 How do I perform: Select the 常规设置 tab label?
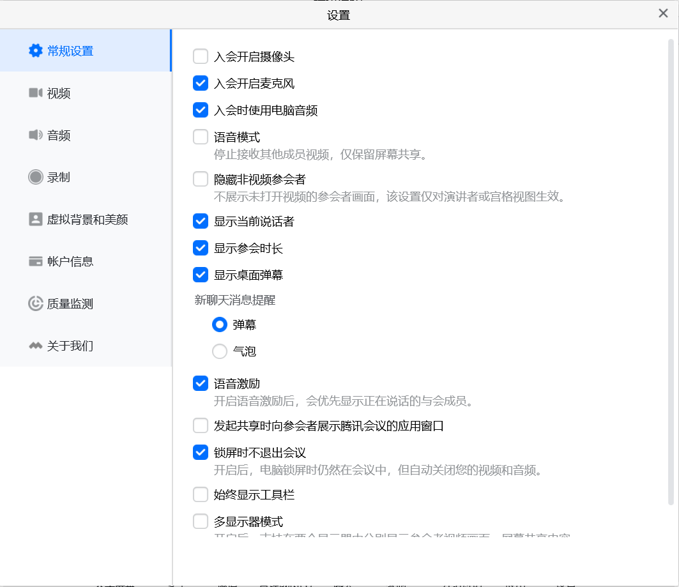(x=70, y=51)
